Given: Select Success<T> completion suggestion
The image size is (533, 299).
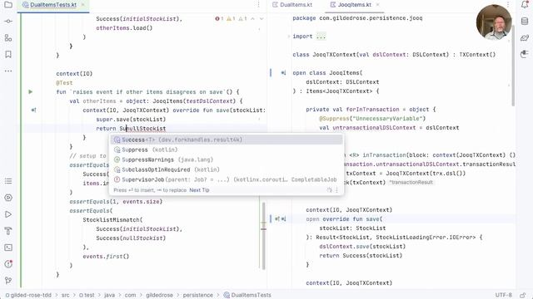Looking at the screenshot, I should pos(226,140).
